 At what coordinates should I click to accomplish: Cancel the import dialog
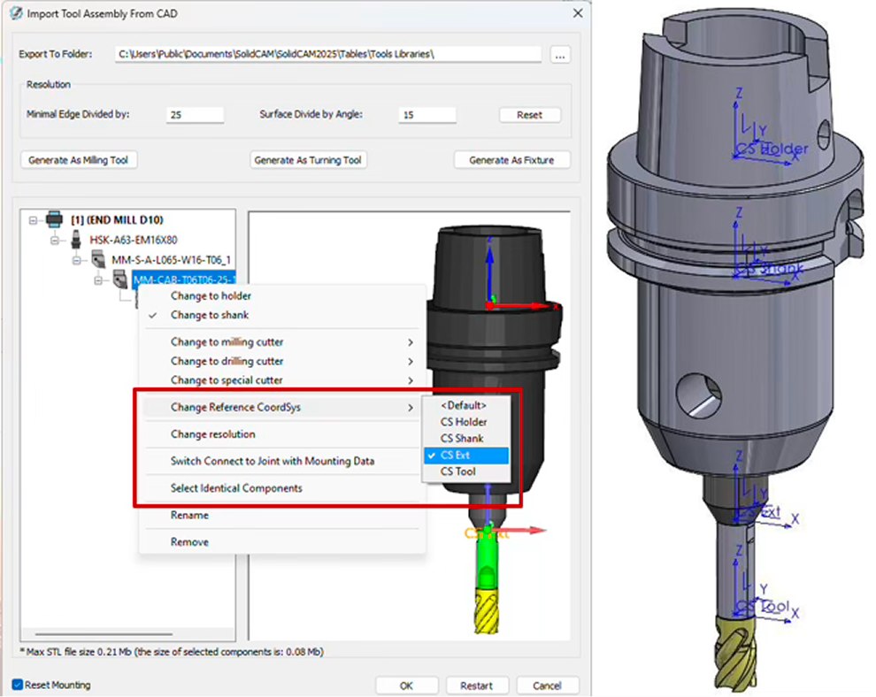point(548,686)
